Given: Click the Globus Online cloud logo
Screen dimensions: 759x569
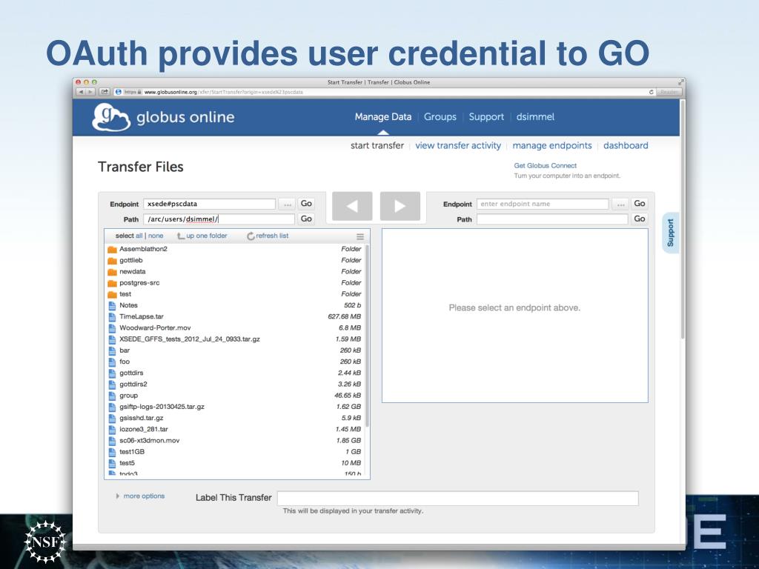Looking at the screenshot, I should (111, 117).
